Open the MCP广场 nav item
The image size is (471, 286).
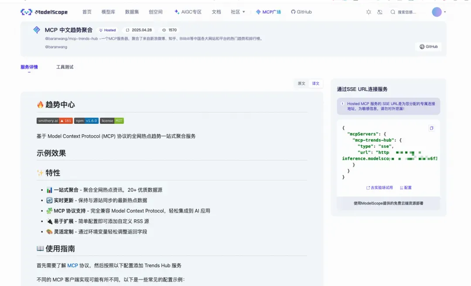pyautogui.click(x=268, y=12)
